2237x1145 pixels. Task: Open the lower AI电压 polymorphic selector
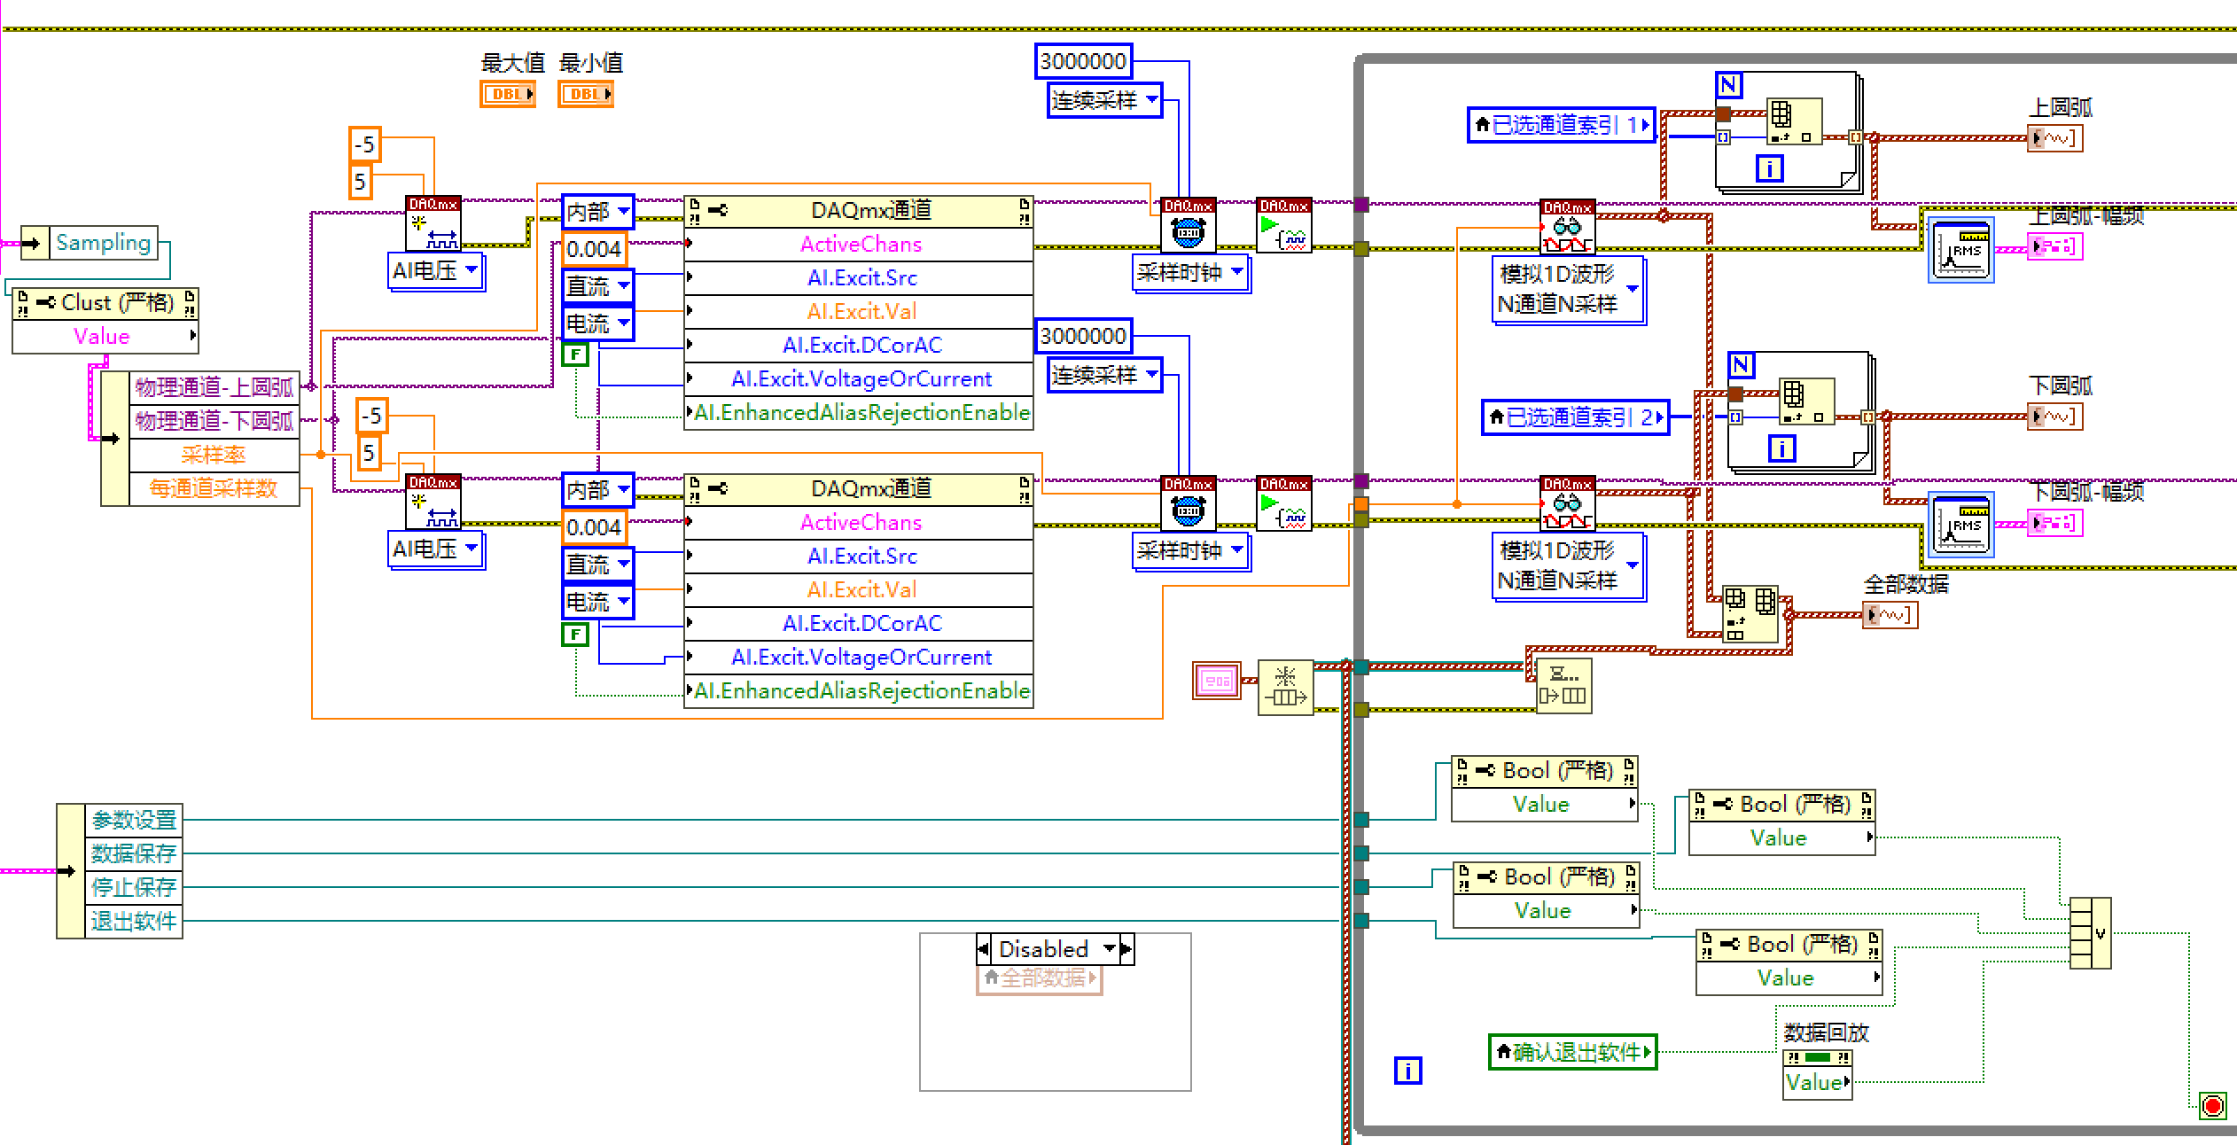coord(436,549)
